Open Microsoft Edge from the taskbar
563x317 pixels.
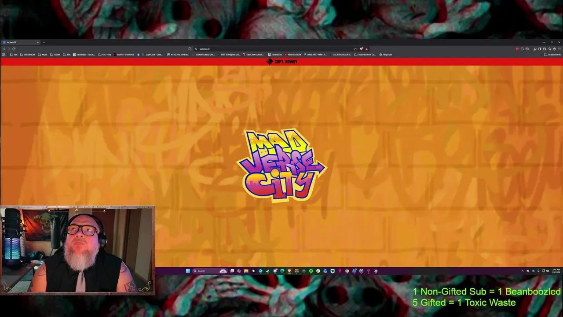point(282,271)
